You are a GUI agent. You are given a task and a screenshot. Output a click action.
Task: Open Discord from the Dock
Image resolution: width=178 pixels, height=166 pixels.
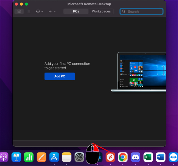135,157
